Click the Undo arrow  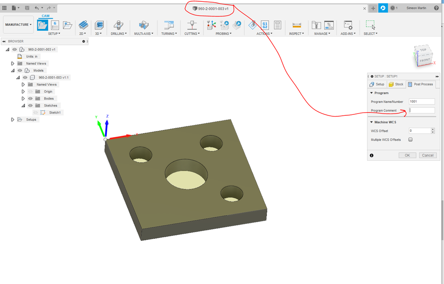(x=36, y=8)
